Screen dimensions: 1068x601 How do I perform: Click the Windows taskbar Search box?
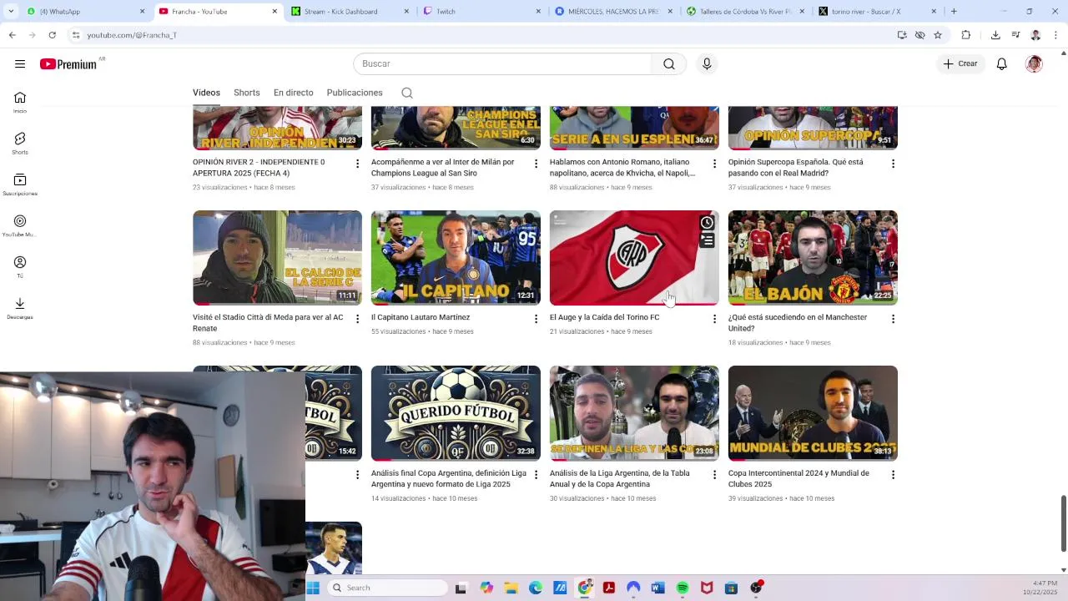coord(386,588)
